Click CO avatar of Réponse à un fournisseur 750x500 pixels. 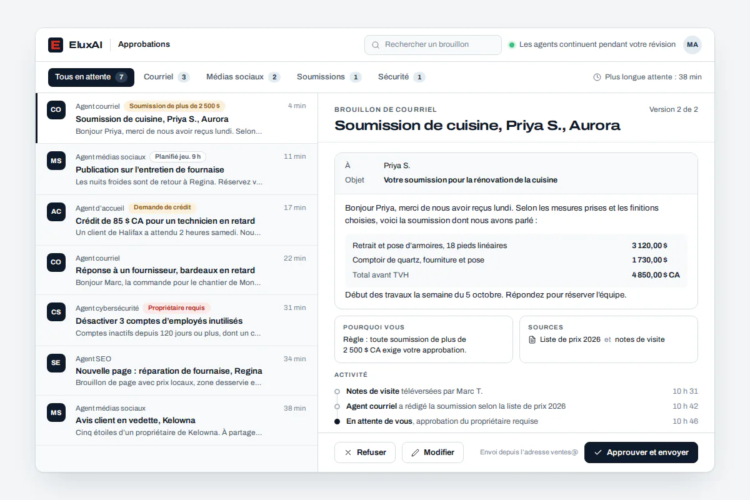point(56,262)
